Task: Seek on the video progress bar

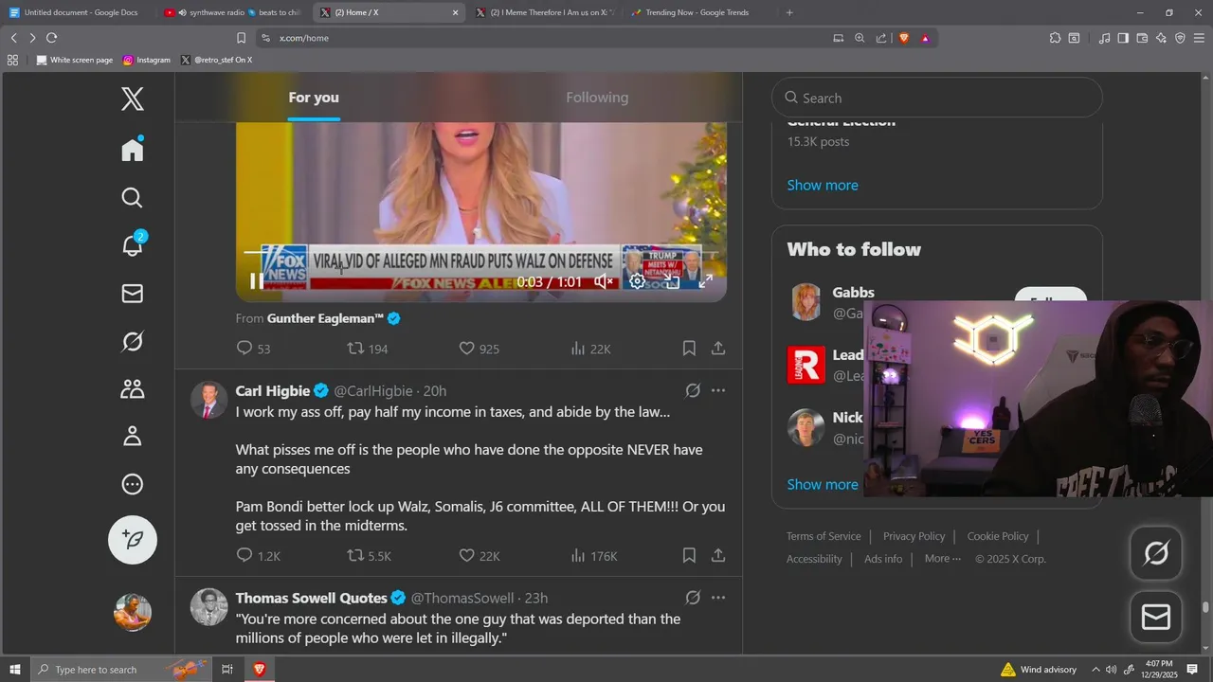Action: [480, 252]
